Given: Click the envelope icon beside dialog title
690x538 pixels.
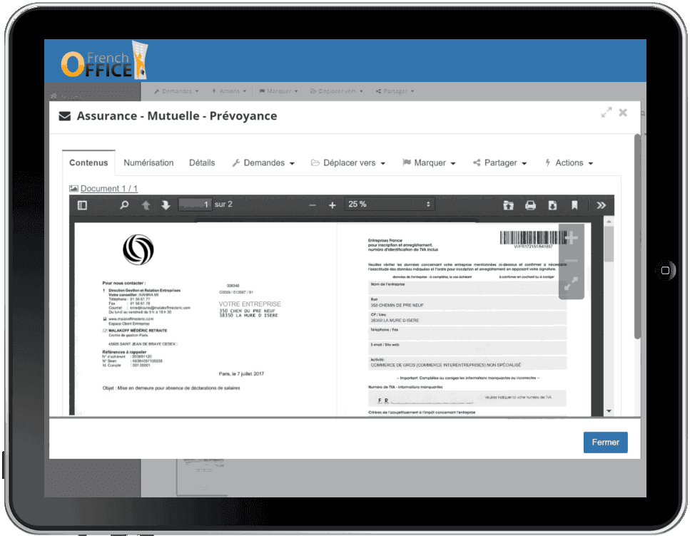Looking at the screenshot, I should click(x=65, y=116).
